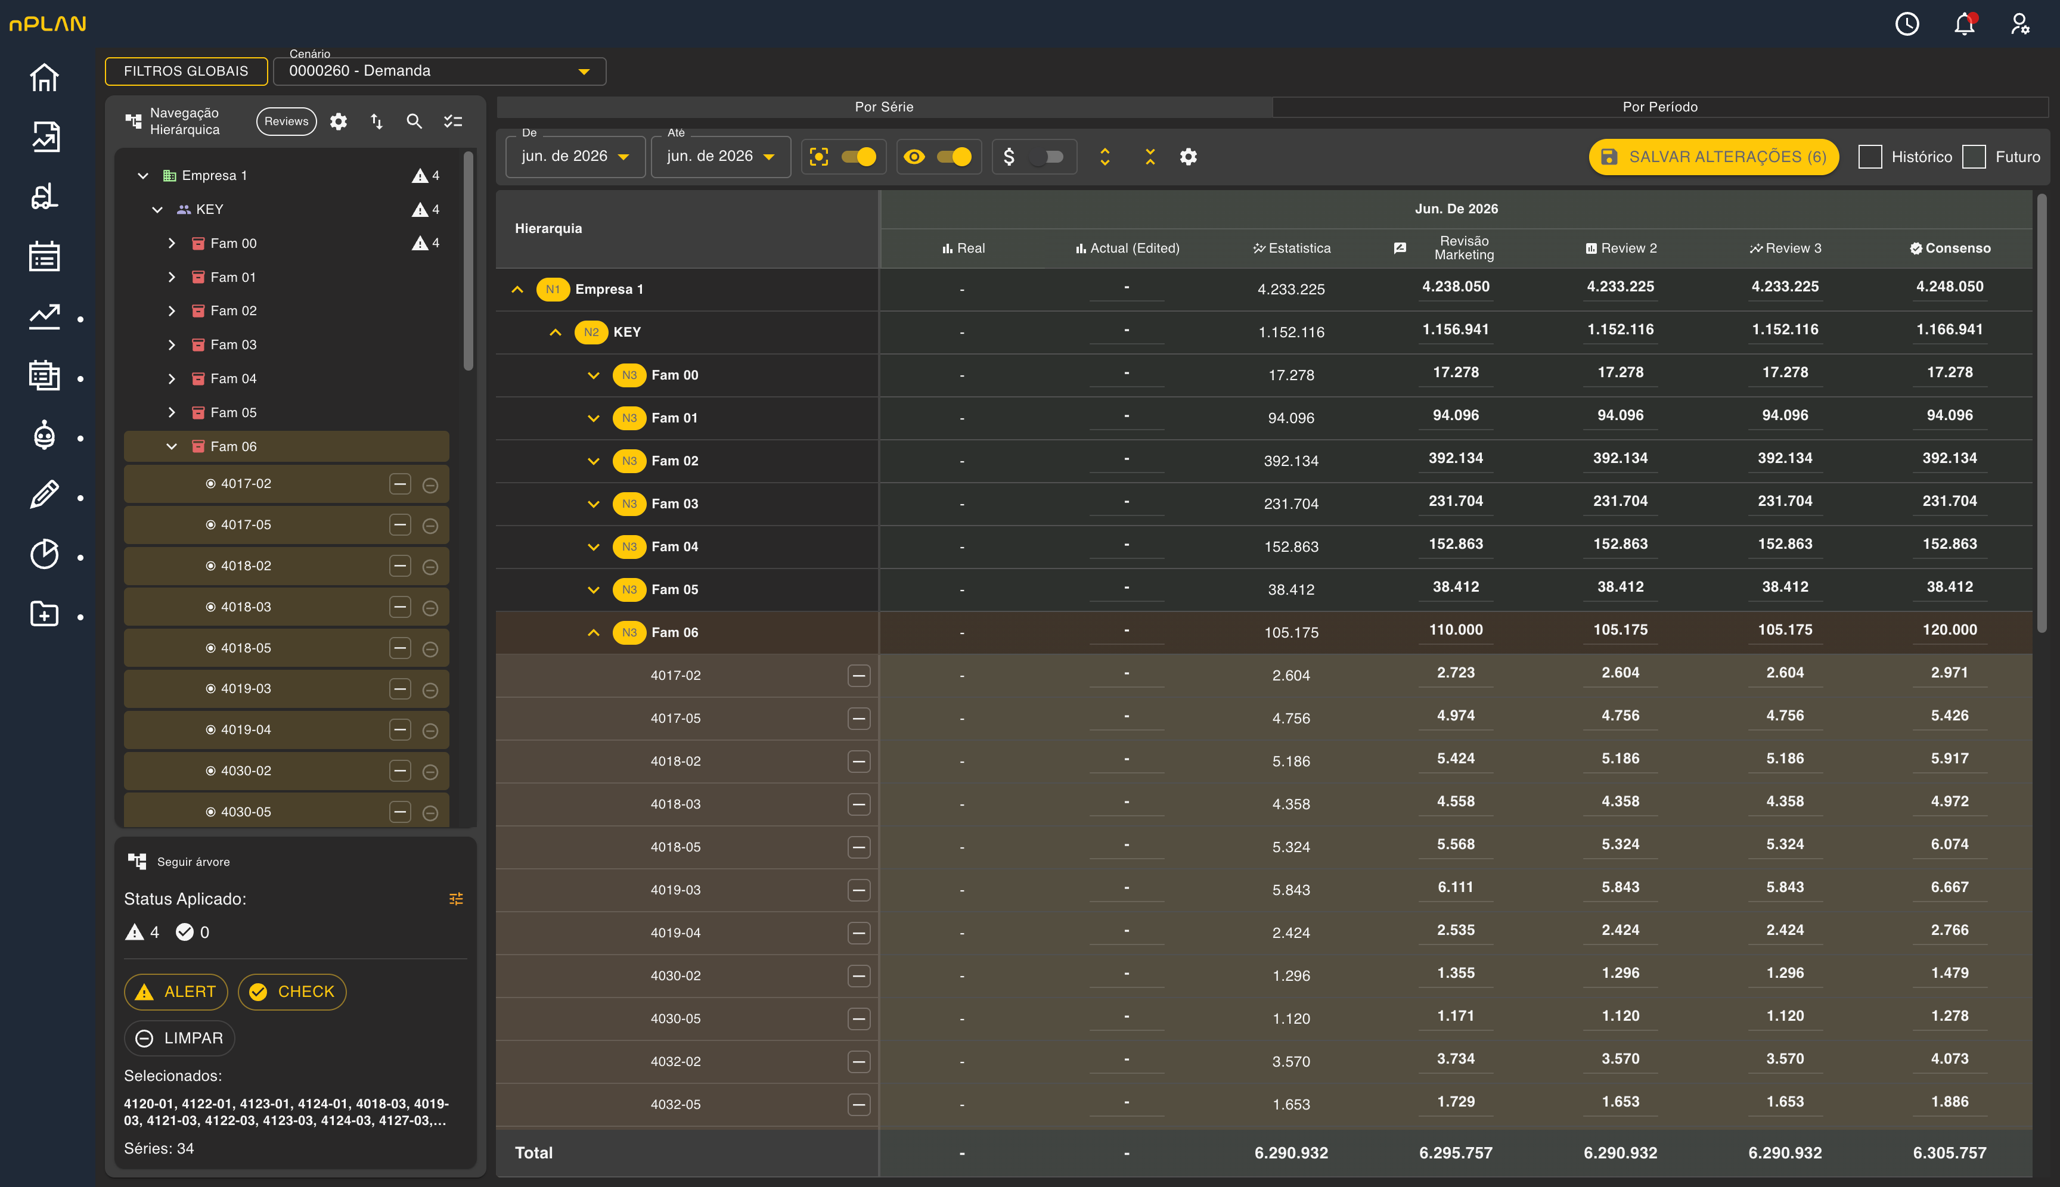Viewport: 2060px width, 1187px height.
Task: Collapse the Empresa 1 table row
Action: (x=517, y=290)
